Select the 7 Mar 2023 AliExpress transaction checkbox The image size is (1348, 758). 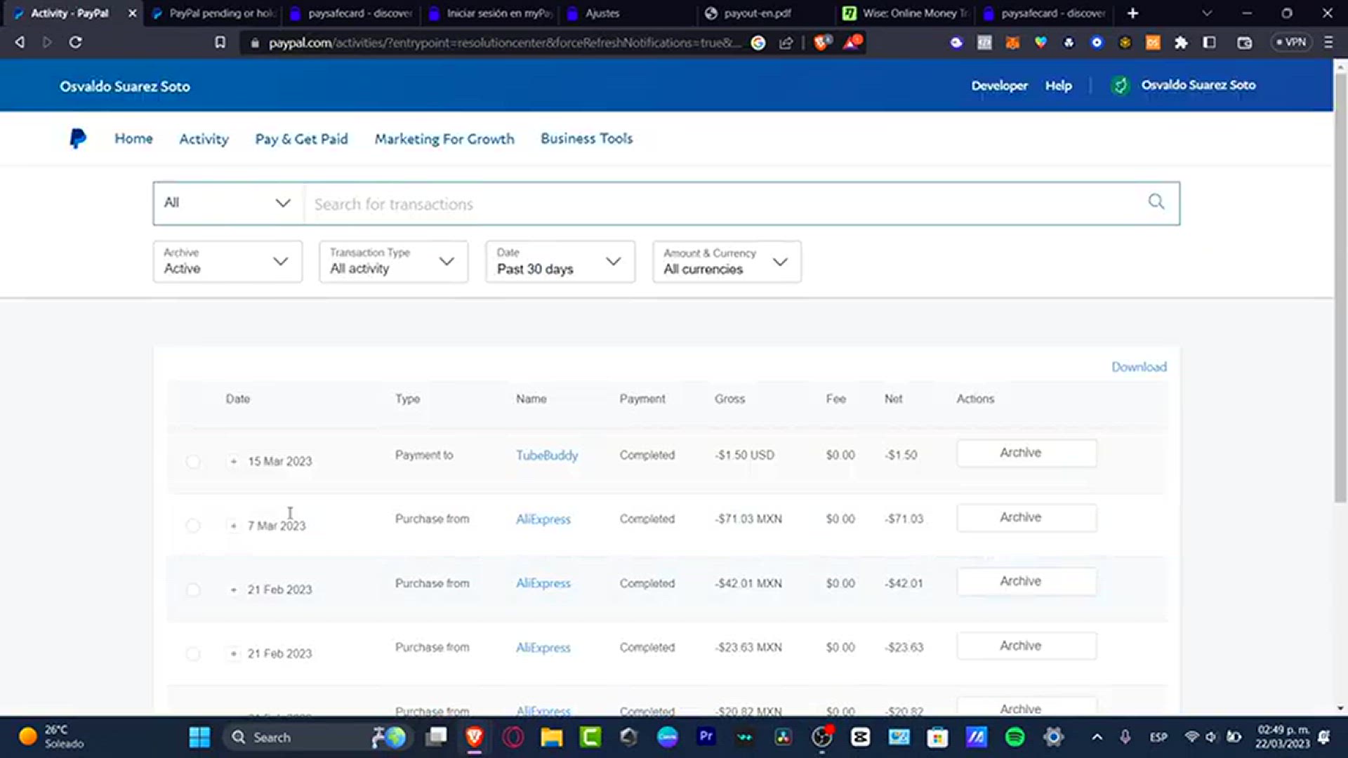[x=192, y=526]
